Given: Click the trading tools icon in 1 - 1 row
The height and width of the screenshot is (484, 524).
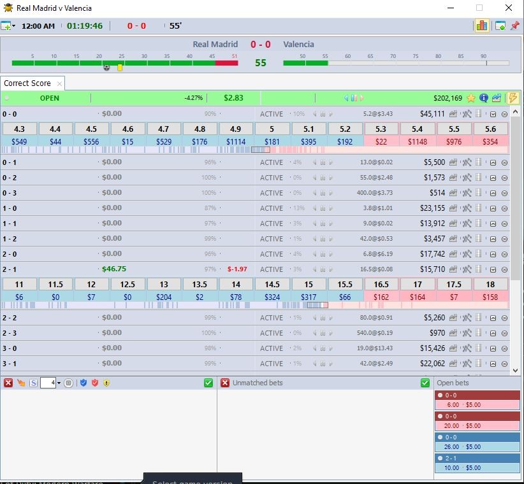Looking at the screenshot, I should [467, 224].
